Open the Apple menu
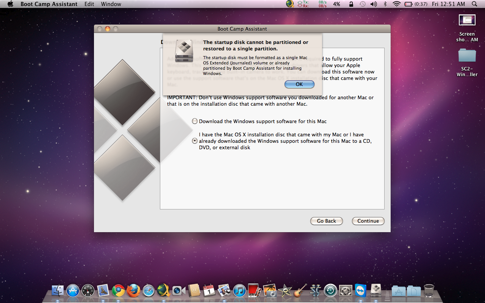The width and height of the screenshot is (485, 303). pyautogui.click(x=10, y=4)
